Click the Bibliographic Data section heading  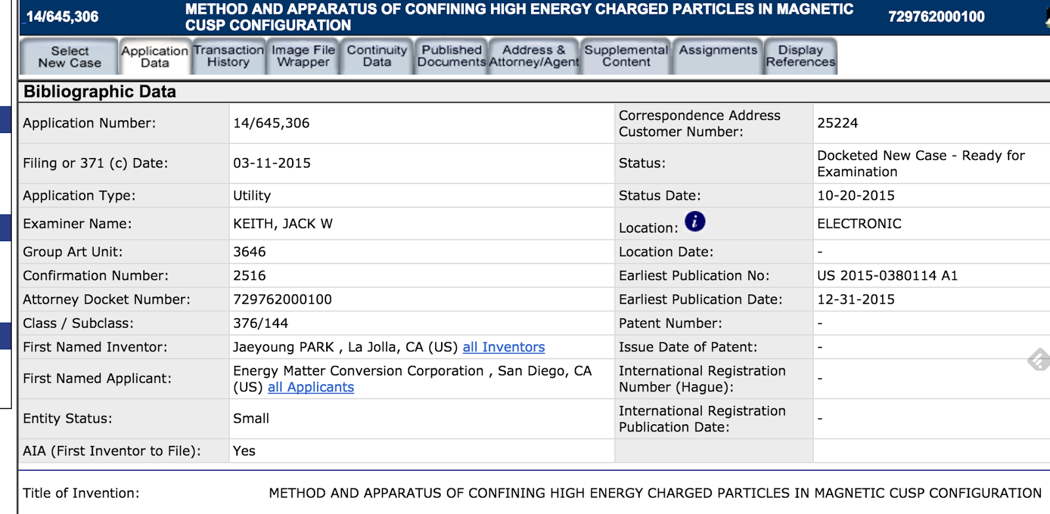[x=100, y=92]
